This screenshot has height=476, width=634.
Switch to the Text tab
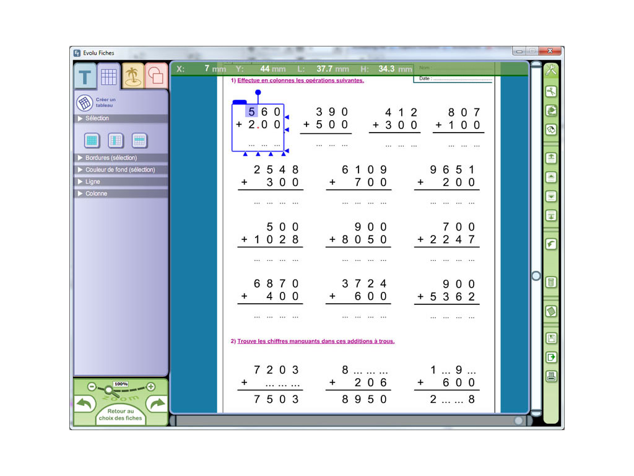click(85, 77)
